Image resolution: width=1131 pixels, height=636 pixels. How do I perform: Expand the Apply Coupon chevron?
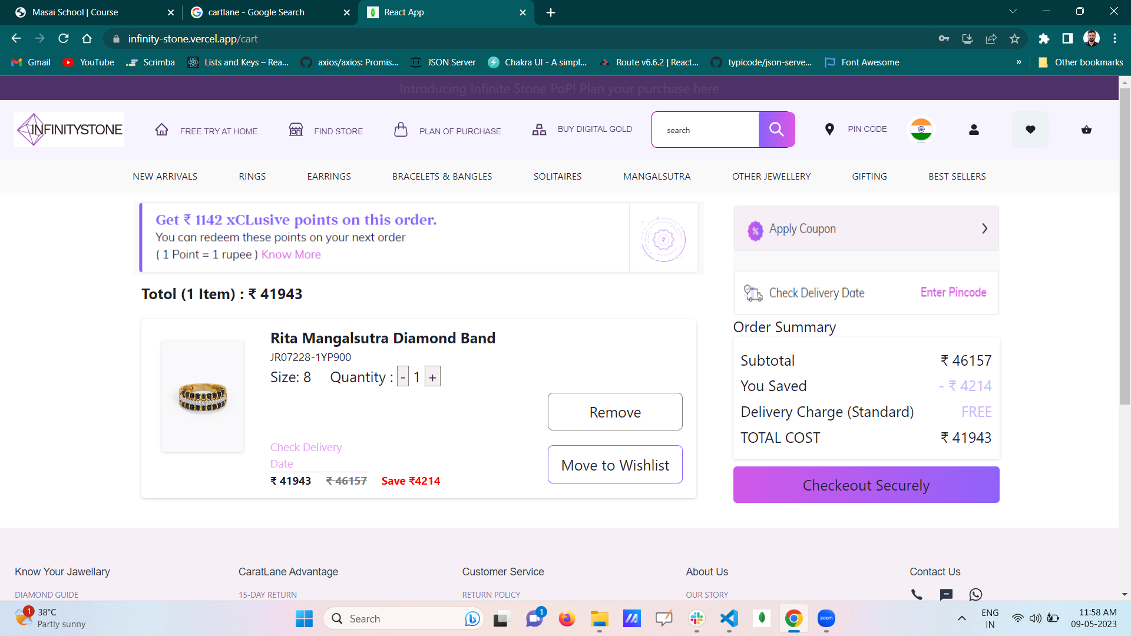[x=984, y=228]
